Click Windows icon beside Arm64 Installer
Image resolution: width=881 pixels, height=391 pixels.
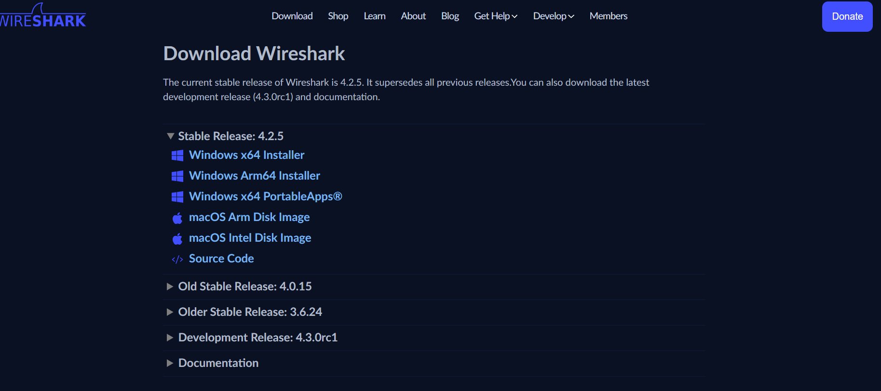(177, 176)
